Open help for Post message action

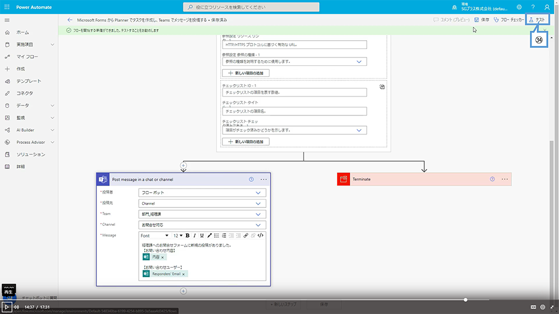(252, 179)
